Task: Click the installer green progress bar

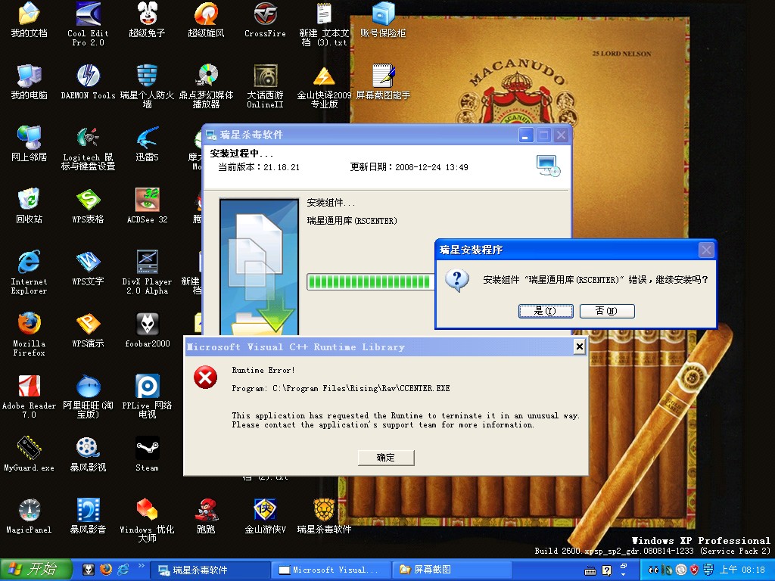Action: [370, 281]
